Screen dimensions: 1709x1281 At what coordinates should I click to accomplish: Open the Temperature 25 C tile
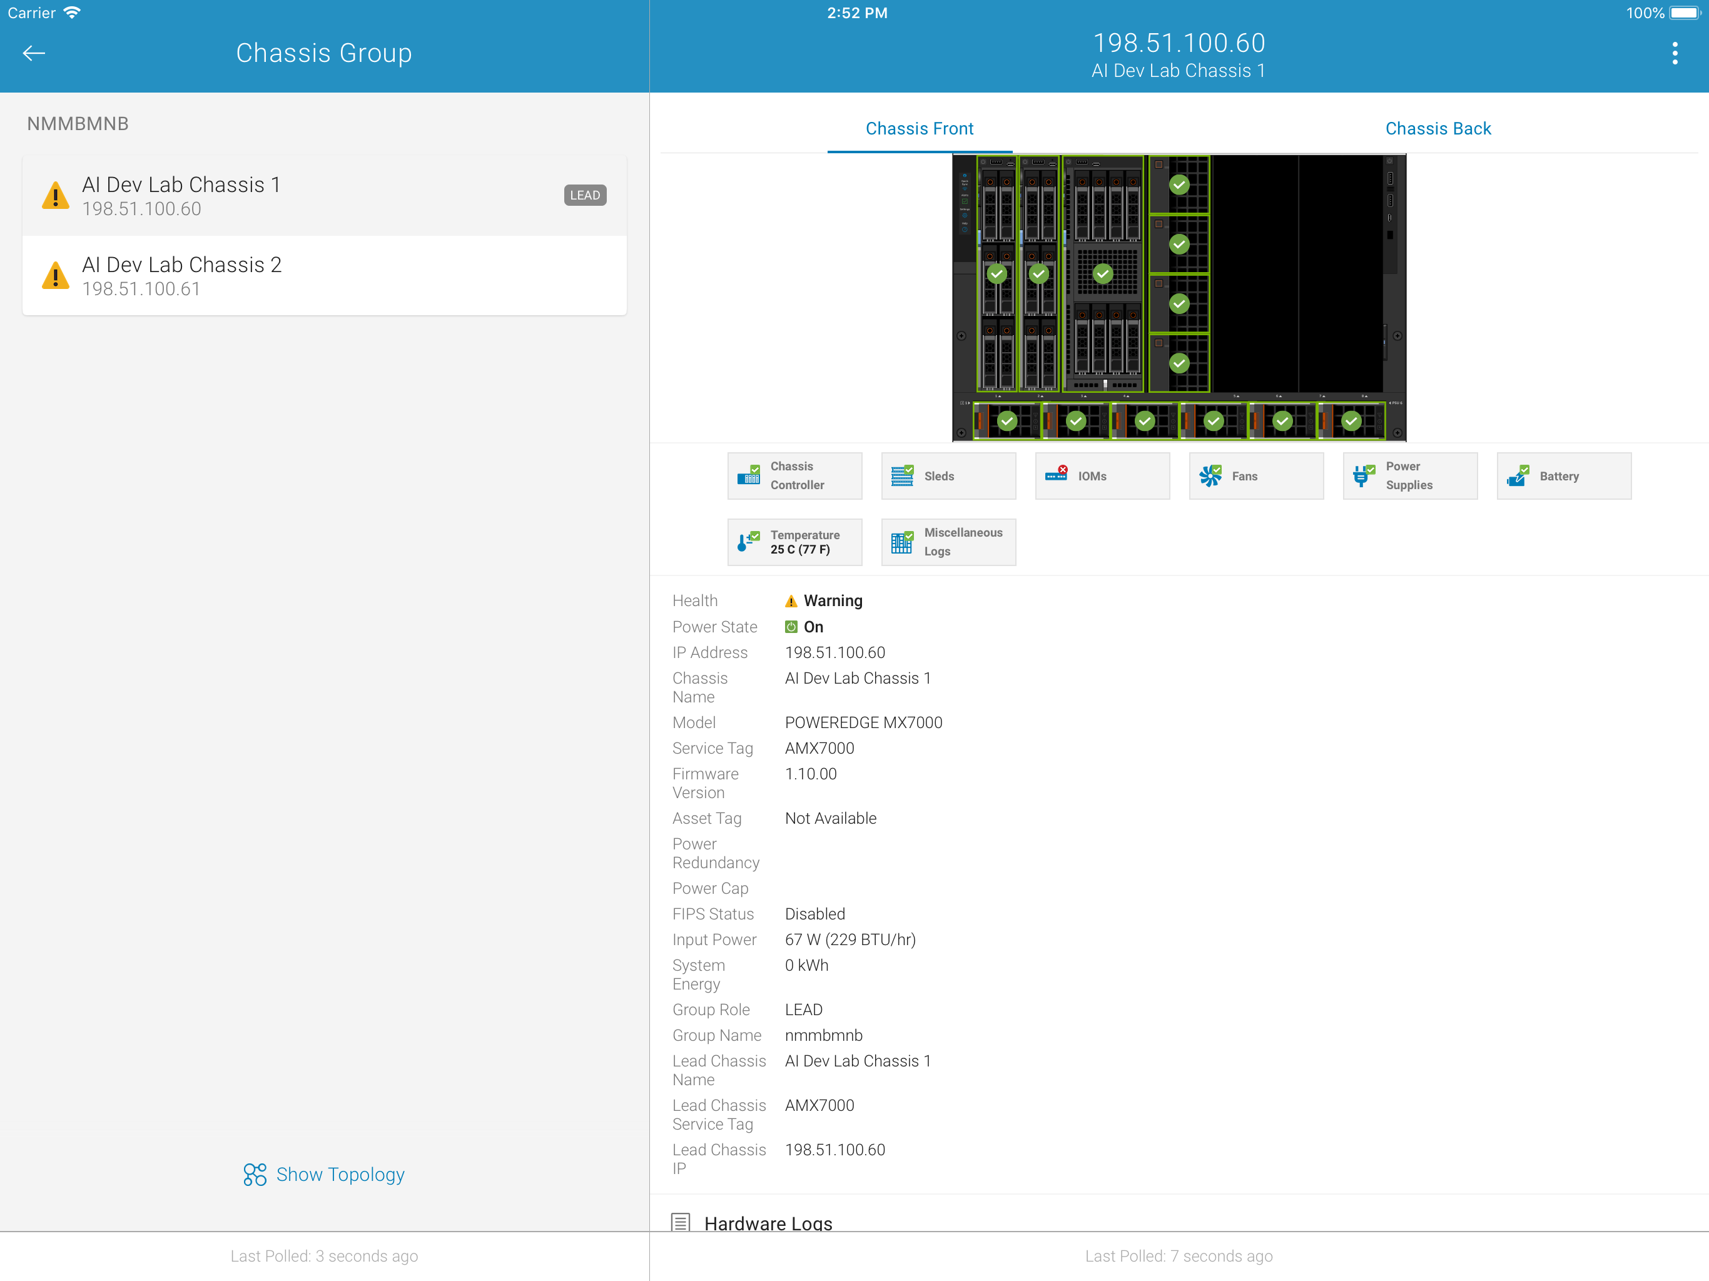coord(794,542)
